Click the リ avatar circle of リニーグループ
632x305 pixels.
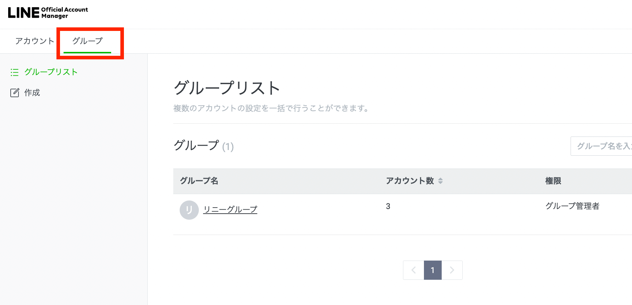(x=189, y=210)
